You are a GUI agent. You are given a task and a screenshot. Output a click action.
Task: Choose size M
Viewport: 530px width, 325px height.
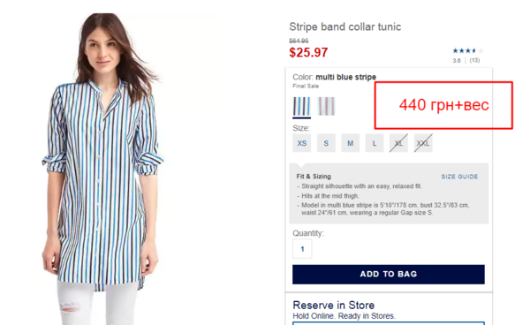click(350, 143)
